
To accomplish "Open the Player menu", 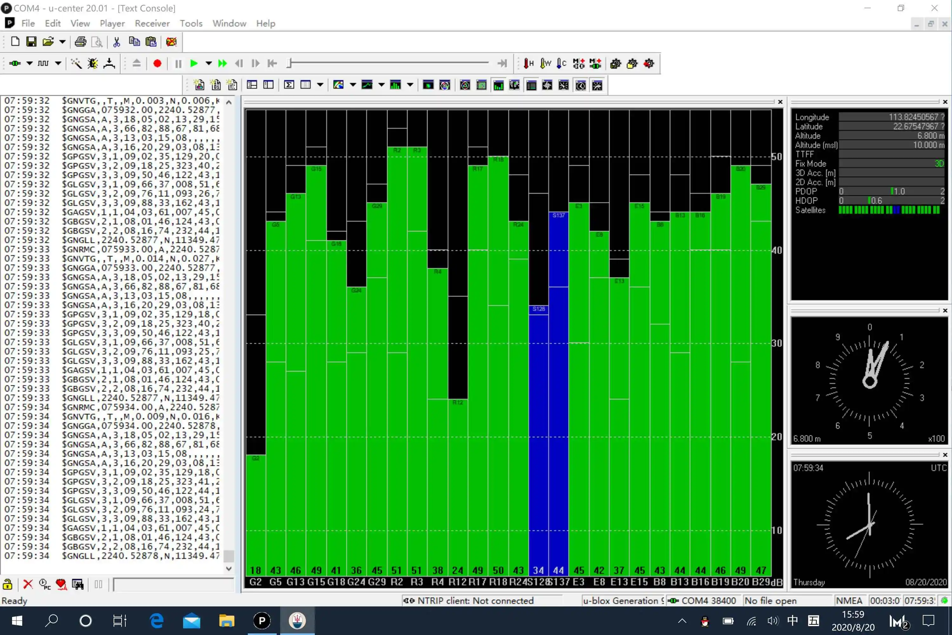I will [x=112, y=23].
